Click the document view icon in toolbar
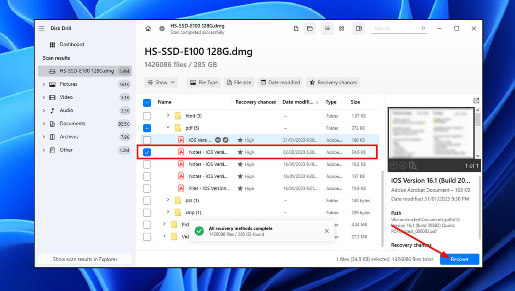Viewport: 515px width, 291px height. tap(296, 28)
